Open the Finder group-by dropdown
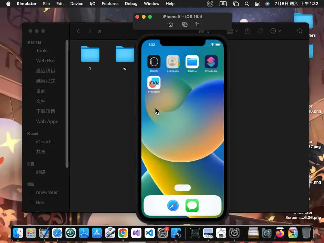The height and width of the screenshot is (243, 324). pyautogui.click(x=233, y=31)
